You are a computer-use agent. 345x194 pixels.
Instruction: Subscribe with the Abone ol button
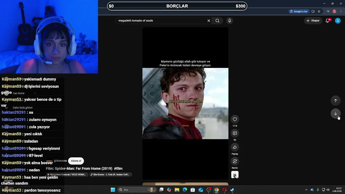[76, 161]
